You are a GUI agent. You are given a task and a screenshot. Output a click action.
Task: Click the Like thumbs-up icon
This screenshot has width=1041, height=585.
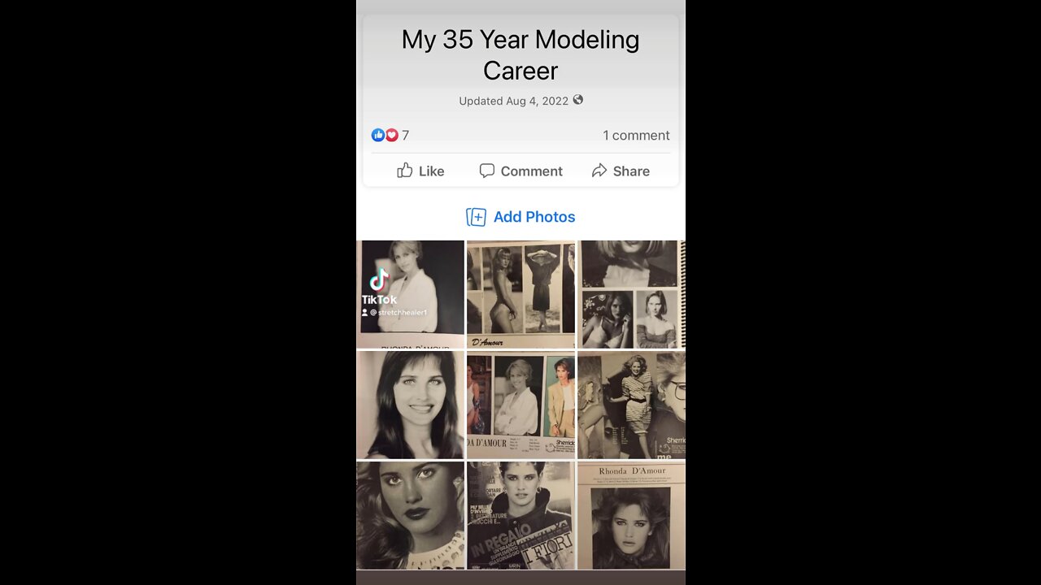tap(405, 170)
